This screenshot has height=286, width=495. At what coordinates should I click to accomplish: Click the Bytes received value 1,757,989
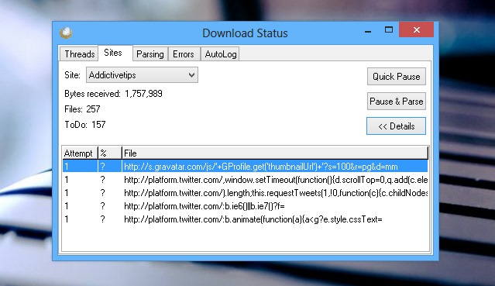pyautogui.click(x=143, y=94)
